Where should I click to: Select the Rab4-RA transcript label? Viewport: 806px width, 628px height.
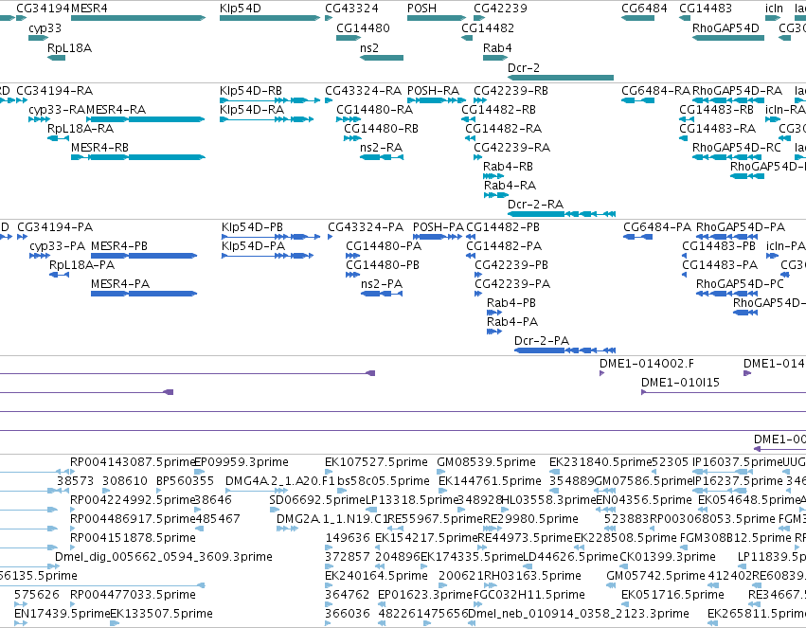(510, 186)
